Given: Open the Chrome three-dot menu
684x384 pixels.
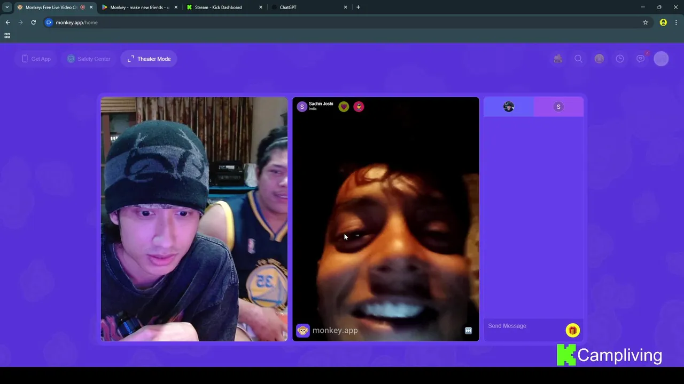Looking at the screenshot, I should point(676,22).
